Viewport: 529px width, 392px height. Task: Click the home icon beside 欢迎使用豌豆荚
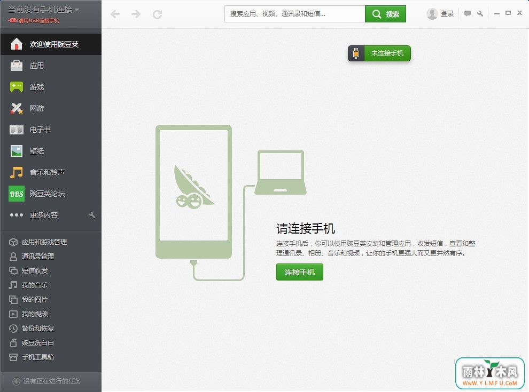[x=16, y=44]
